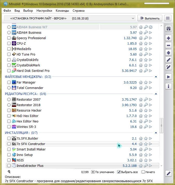The height and width of the screenshot is (185, 175).
Task: Collapse the РЕДАКТОРЫ РЕСУРСА group
Action: coord(156,94)
